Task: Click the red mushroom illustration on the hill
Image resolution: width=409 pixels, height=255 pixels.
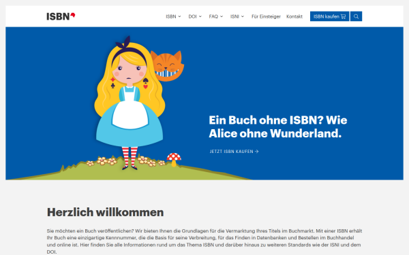Action: tap(174, 160)
